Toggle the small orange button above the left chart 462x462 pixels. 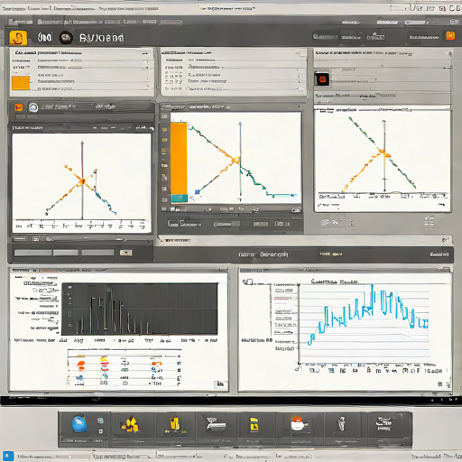[x=19, y=107]
